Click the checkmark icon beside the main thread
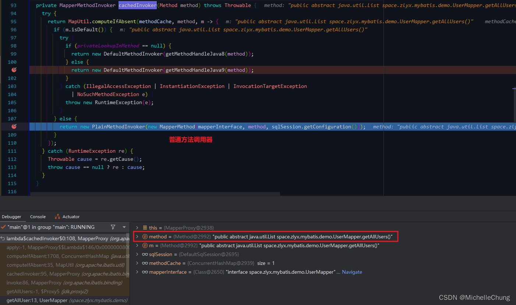Viewport: 516px width, 305px height. click(3, 227)
